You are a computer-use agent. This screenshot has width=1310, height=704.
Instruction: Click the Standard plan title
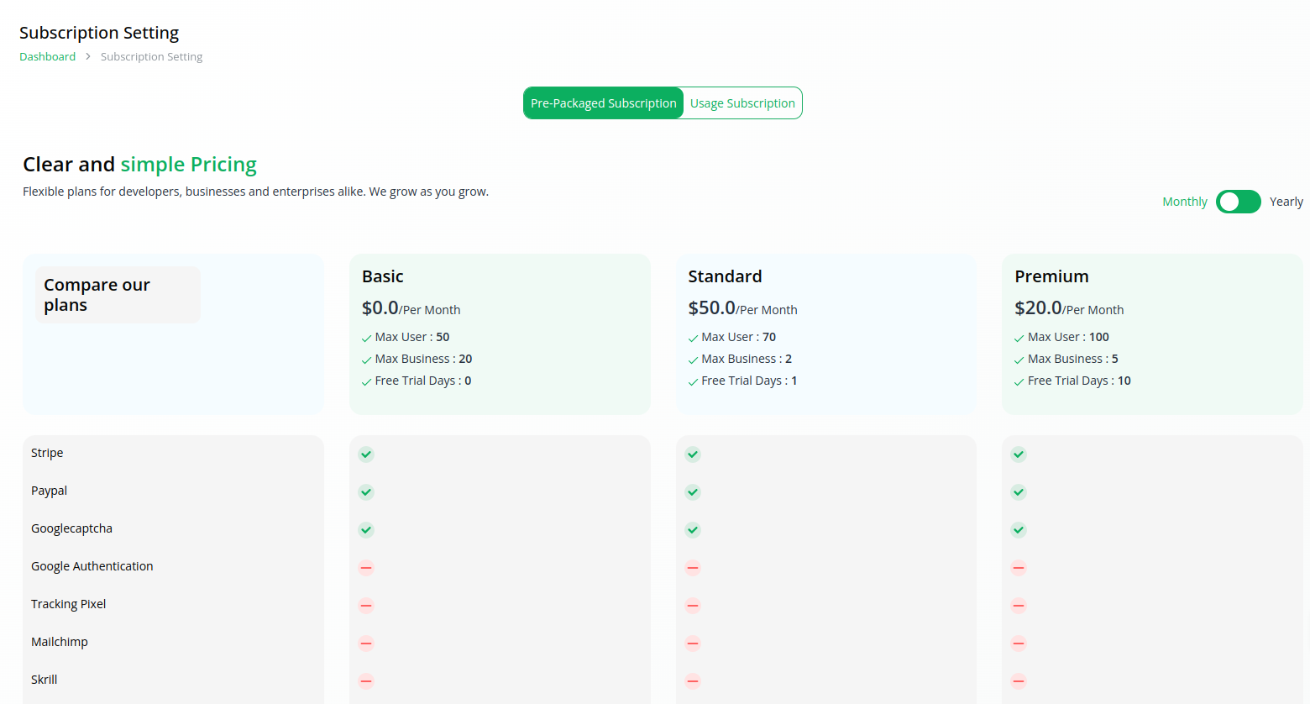725,276
